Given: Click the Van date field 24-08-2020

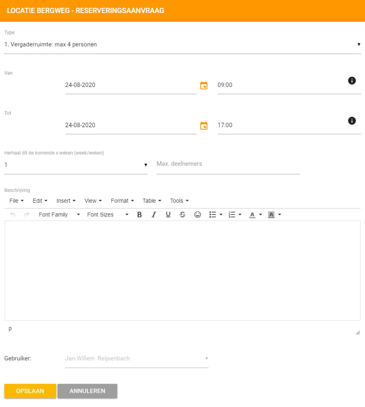Looking at the screenshot, I should 131,85.
